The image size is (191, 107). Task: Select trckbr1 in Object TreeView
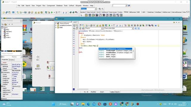(x=8, y=37)
